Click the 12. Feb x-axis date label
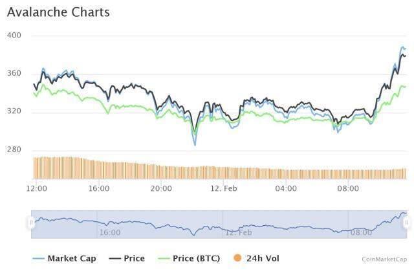Image resolution: width=414 pixels, height=275 pixels. pyautogui.click(x=223, y=188)
